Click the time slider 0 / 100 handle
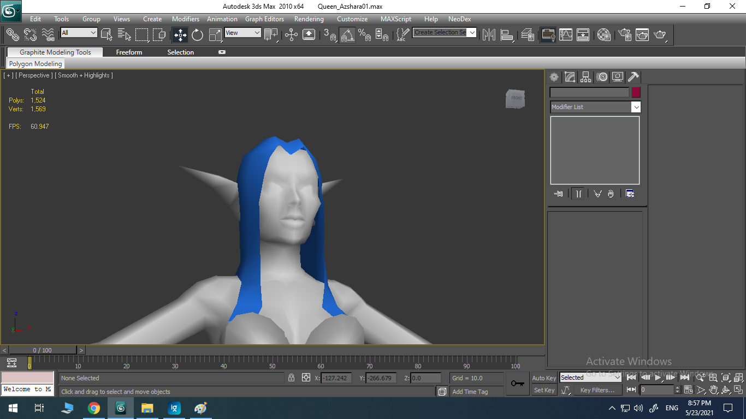Screen dimensions: 746x419 point(42,350)
